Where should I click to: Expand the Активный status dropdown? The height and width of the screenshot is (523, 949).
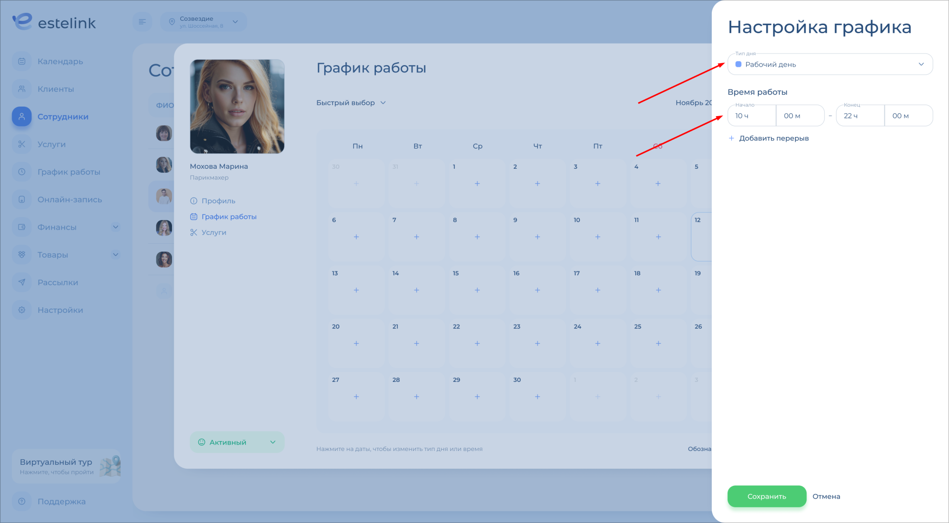coord(237,442)
